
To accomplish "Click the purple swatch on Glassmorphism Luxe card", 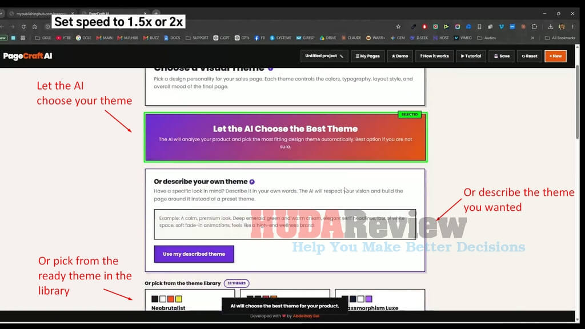I will coord(369,299).
